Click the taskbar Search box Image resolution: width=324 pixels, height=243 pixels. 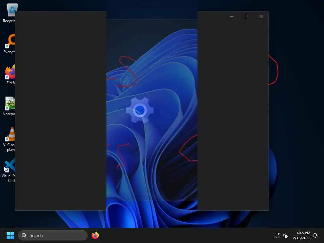tap(53, 235)
